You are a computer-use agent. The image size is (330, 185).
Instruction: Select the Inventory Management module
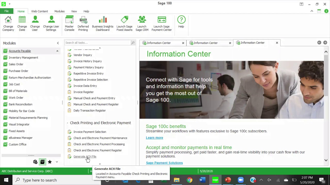[23, 58]
